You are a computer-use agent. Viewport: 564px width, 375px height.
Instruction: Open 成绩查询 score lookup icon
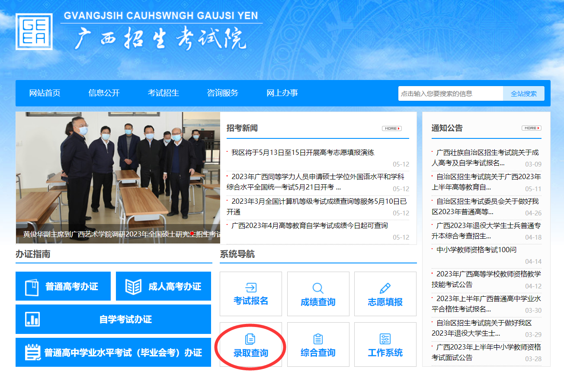pyautogui.click(x=318, y=294)
